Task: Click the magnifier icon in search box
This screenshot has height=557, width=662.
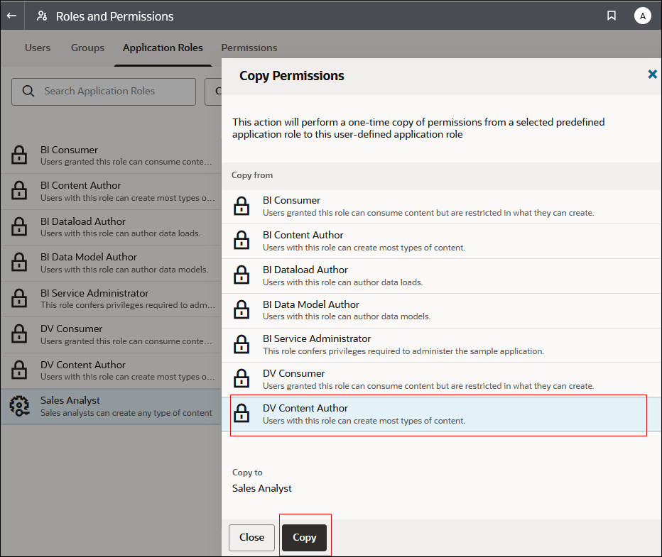Action: point(28,91)
